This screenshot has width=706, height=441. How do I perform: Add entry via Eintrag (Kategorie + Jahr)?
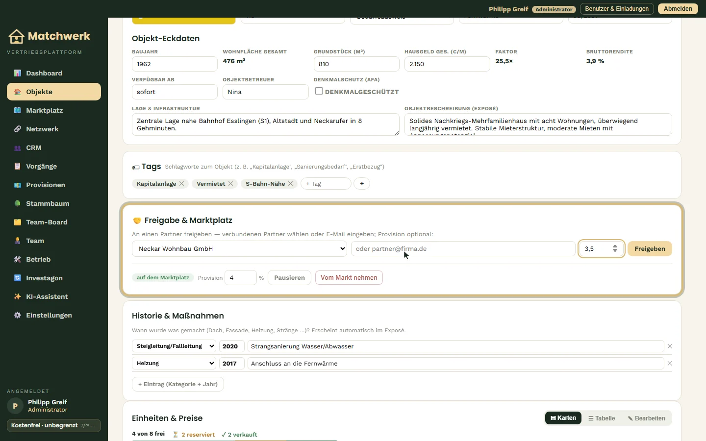[x=178, y=384]
